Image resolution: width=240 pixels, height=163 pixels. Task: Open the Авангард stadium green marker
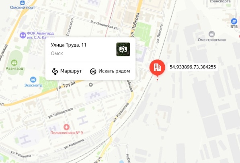coord(14,63)
